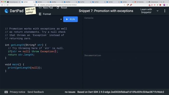Create a New Pad
The width and height of the screenshot is (169, 95).
pos(46,8)
